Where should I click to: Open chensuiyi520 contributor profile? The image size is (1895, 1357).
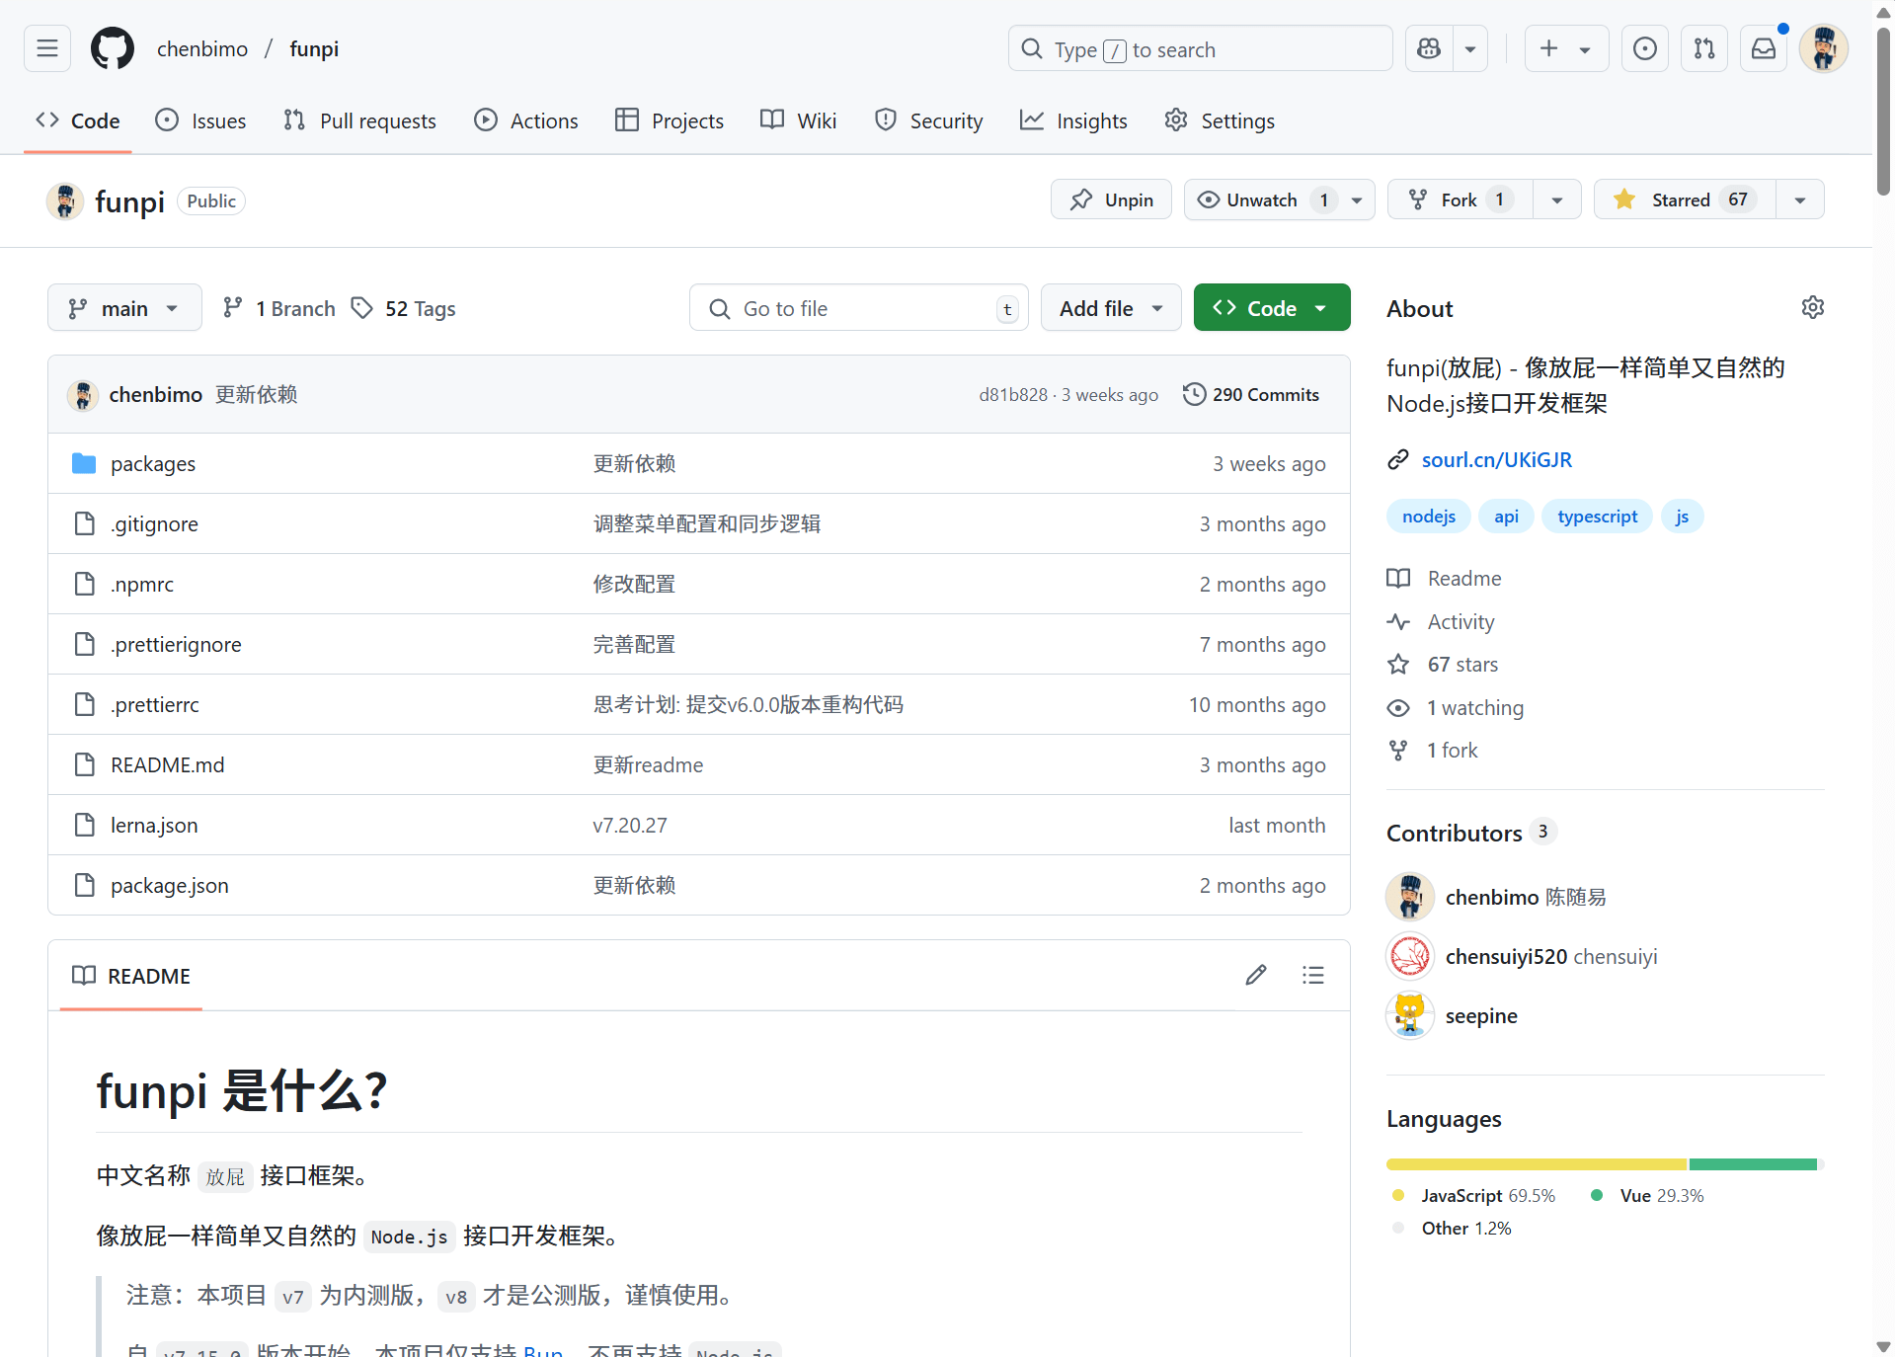1506,956
